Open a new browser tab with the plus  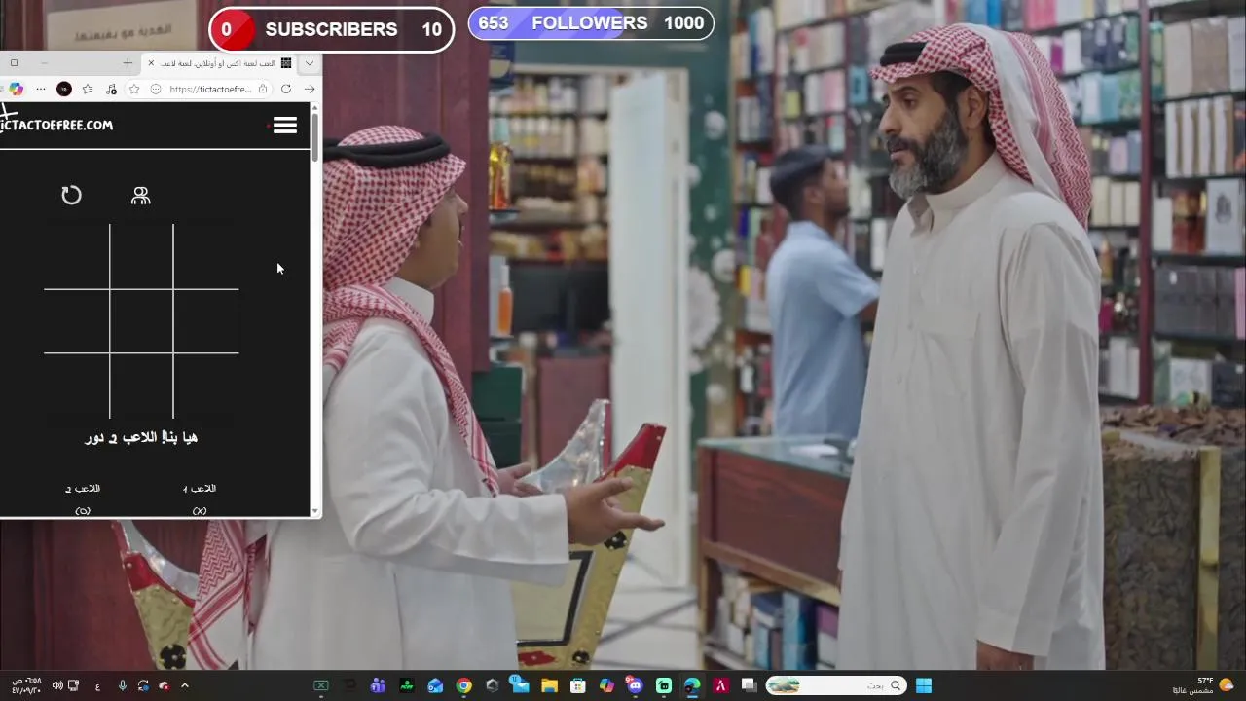tap(128, 63)
